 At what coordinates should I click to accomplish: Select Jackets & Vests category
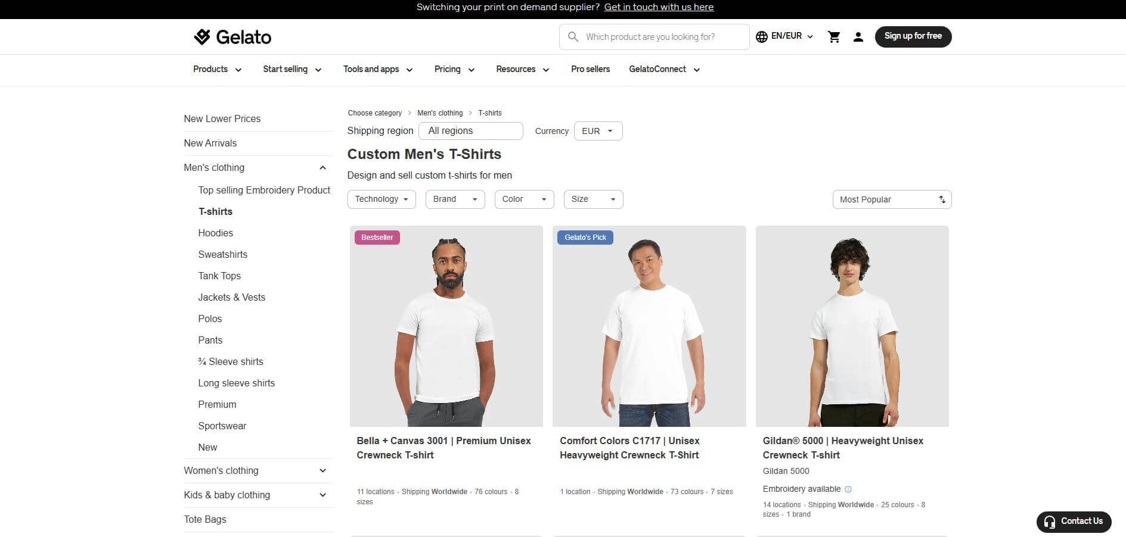[231, 298]
